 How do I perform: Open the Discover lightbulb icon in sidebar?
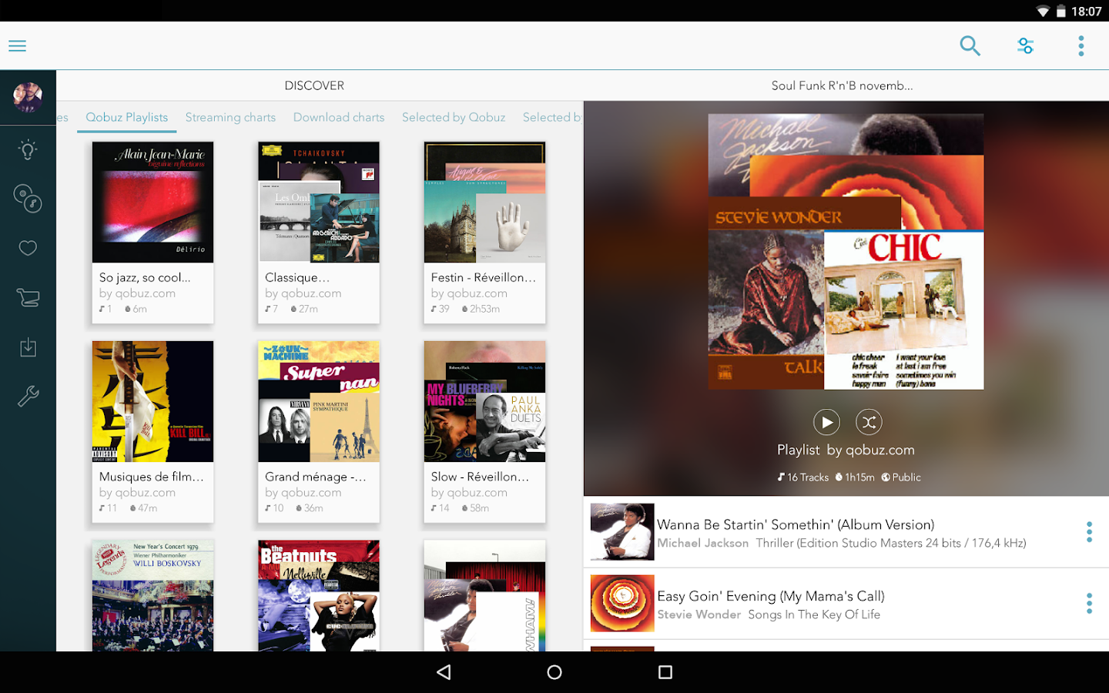[x=28, y=149]
